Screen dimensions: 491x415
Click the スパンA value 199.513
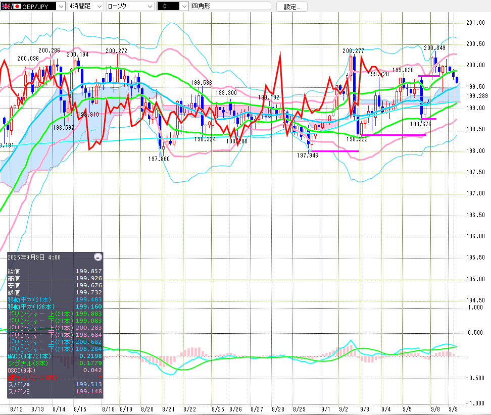88,384
